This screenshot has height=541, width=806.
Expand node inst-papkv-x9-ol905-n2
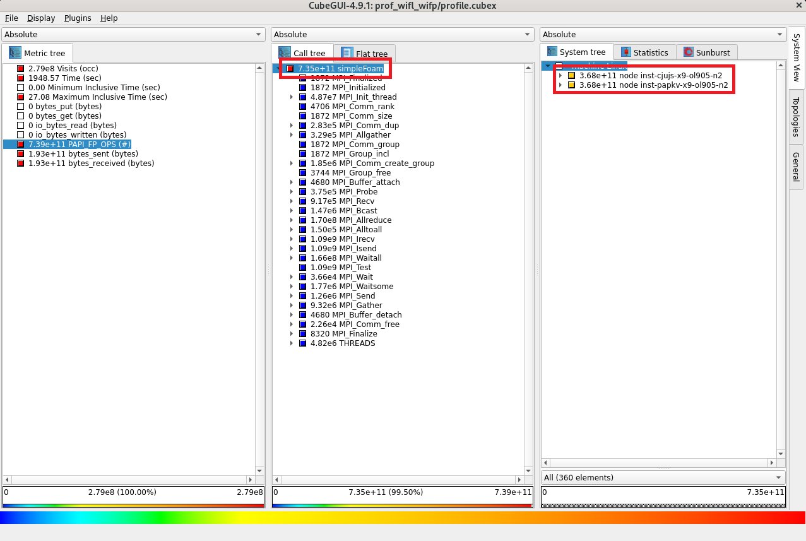(560, 85)
